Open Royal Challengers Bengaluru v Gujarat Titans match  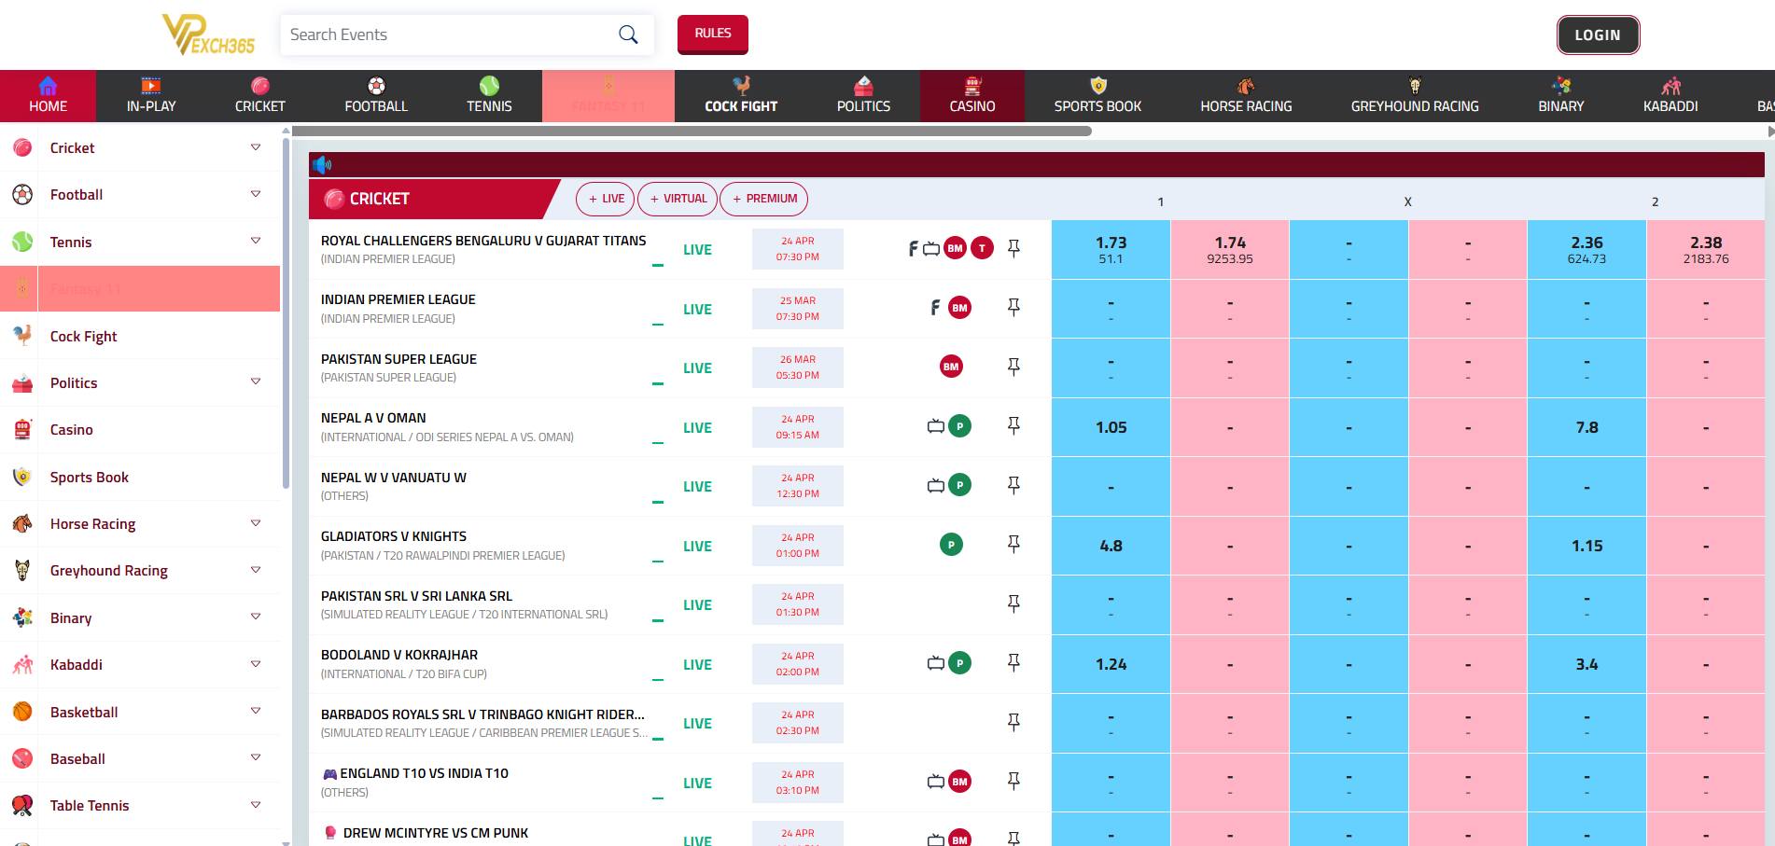tap(483, 241)
